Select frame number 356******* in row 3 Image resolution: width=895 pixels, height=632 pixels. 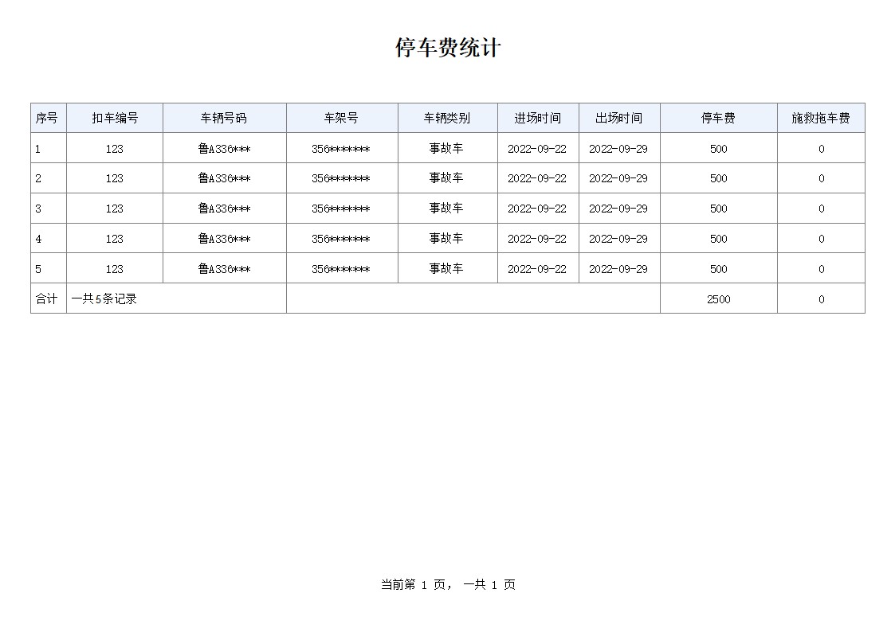coord(341,209)
